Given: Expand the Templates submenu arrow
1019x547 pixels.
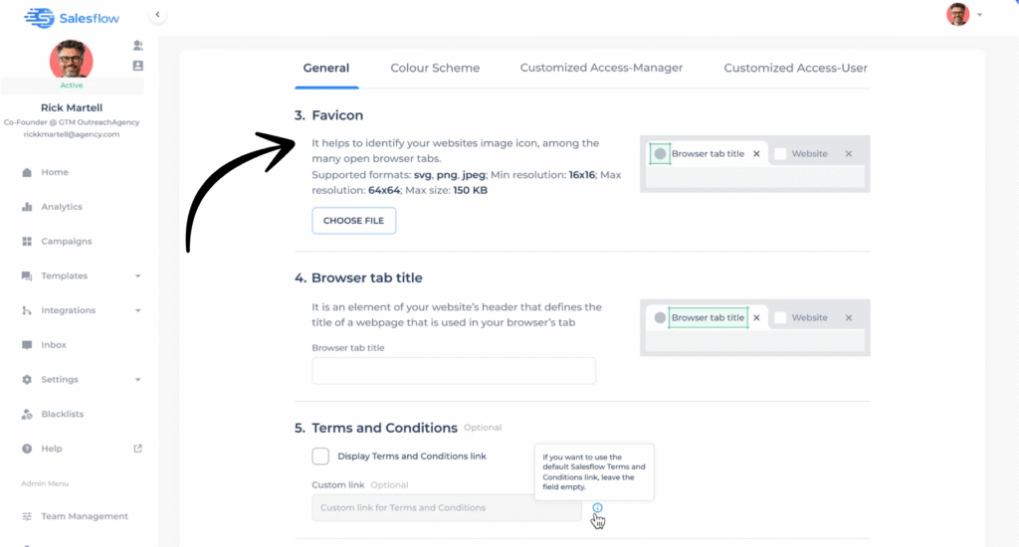Looking at the screenshot, I should (138, 276).
